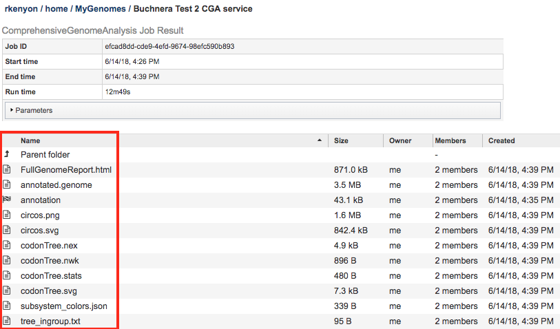This screenshot has height=329, width=560.
Task: Click the Members column header
Action: pyautogui.click(x=450, y=140)
